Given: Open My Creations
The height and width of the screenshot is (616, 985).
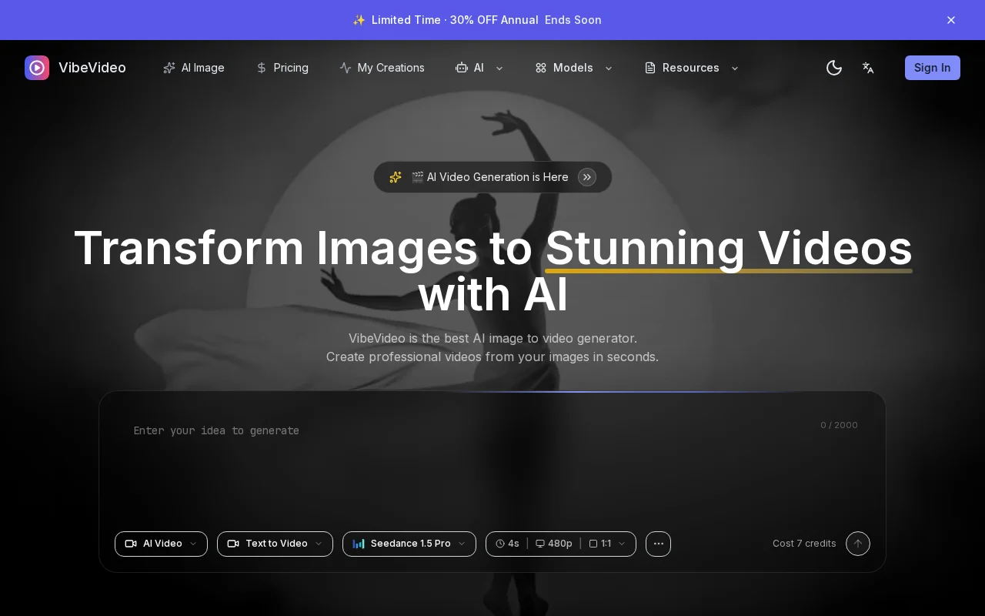Looking at the screenshot, I should 382,68.
